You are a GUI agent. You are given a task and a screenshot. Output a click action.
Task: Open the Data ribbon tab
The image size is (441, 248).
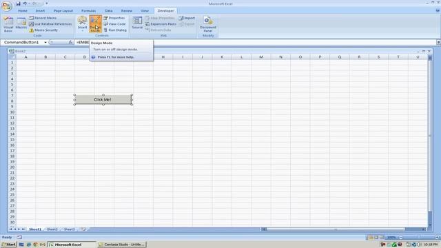[x=109, y=11]
